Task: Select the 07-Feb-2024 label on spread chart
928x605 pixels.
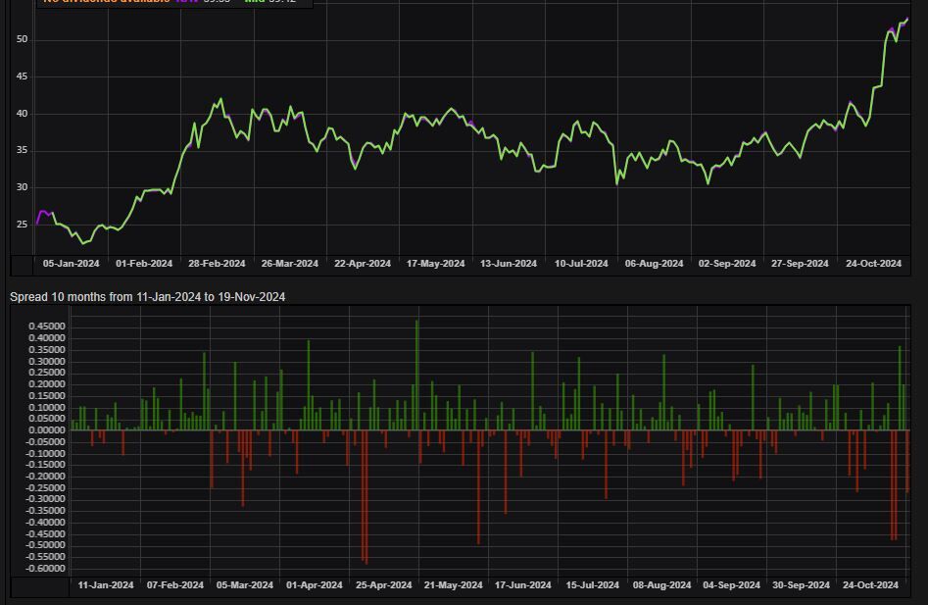Action: coord(175,584)
